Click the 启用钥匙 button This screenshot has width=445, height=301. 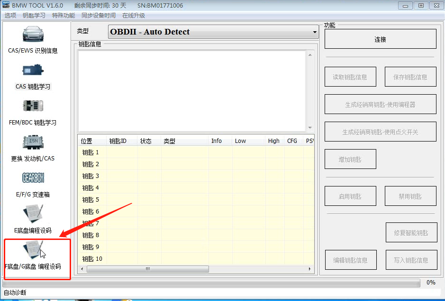pos(350,196)
